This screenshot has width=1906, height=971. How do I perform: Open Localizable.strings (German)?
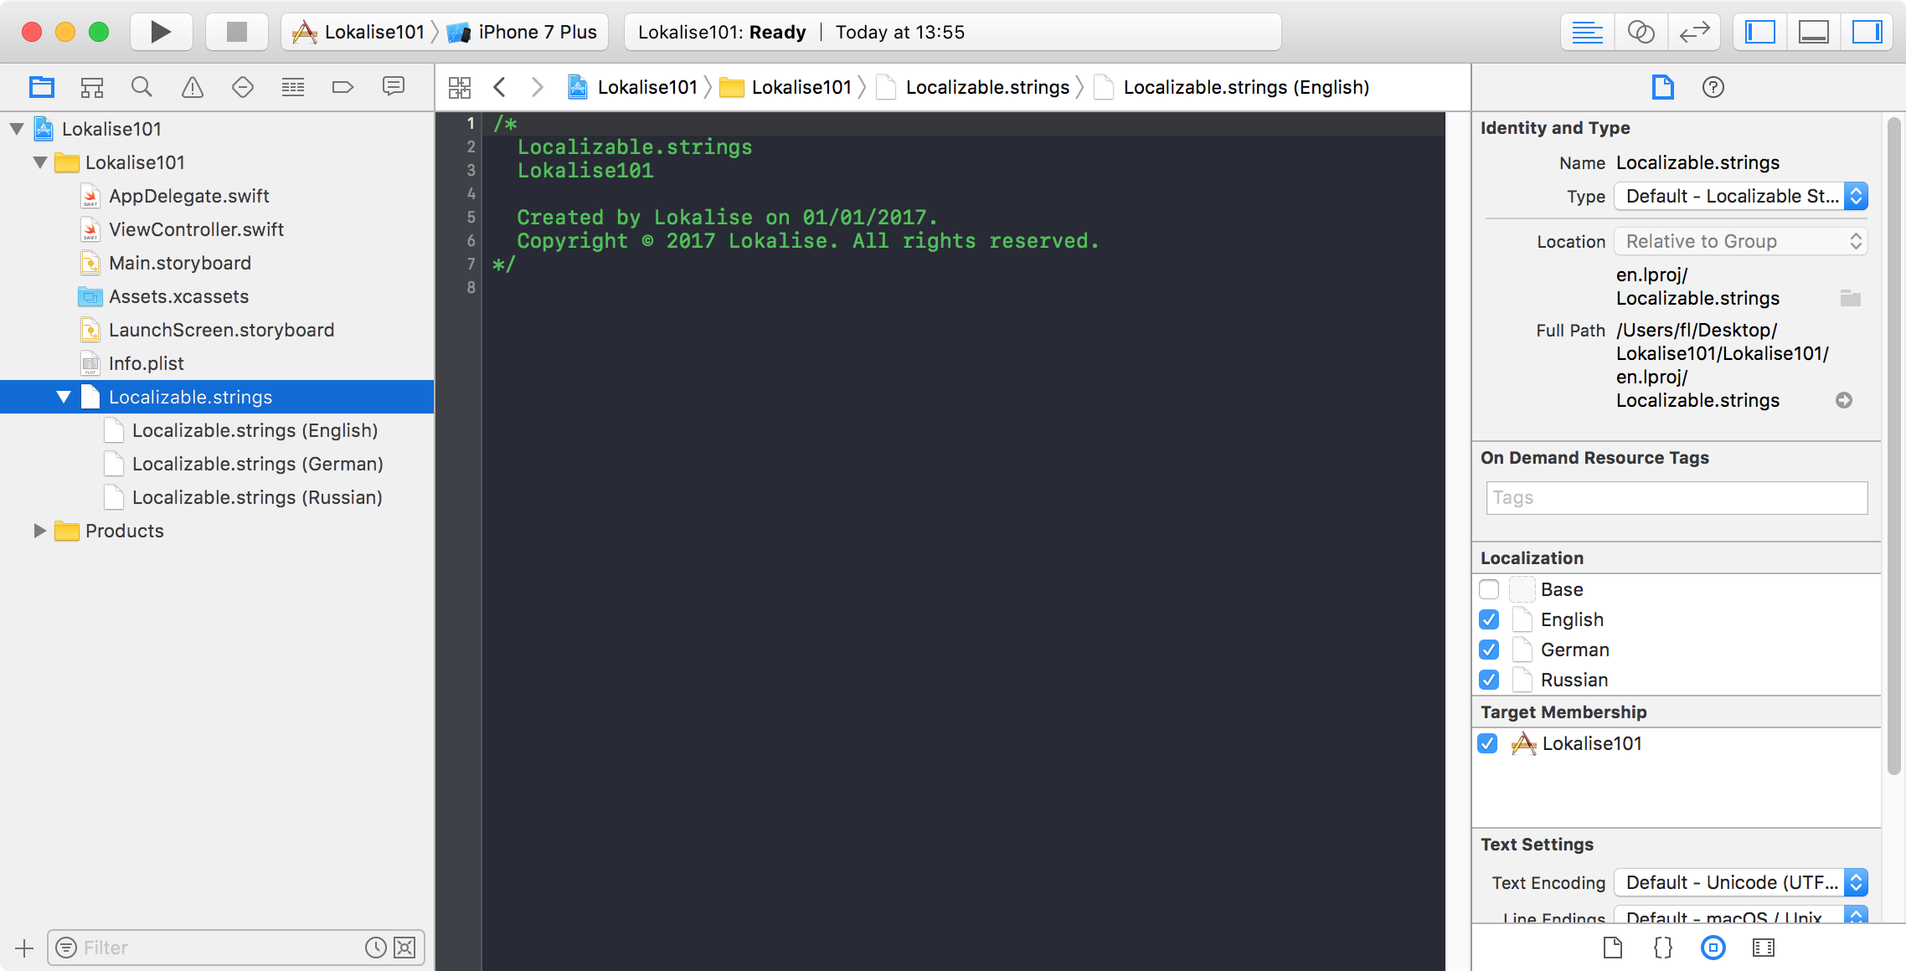point(258,464)
